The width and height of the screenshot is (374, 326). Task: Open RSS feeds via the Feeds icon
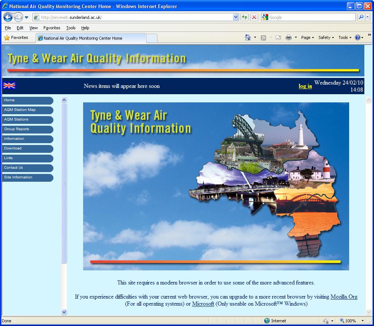click(263, 37)
